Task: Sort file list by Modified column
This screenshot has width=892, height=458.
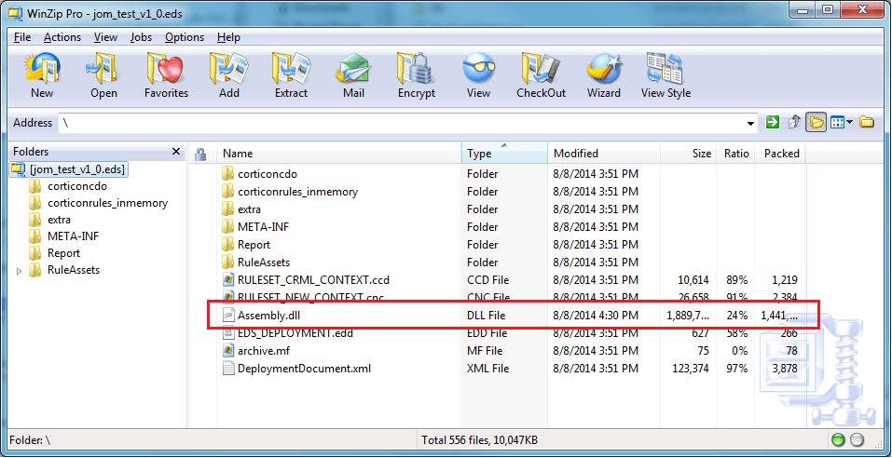Action: click(576, 154)
